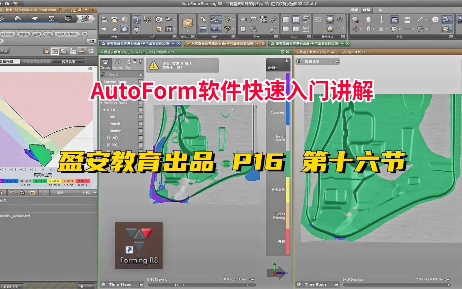The image size is (462, 289).
Task: Click the checklist icon in title strip
Action: click(73, 10)
